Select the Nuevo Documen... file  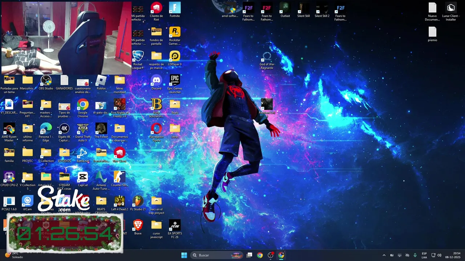(432, 11)
